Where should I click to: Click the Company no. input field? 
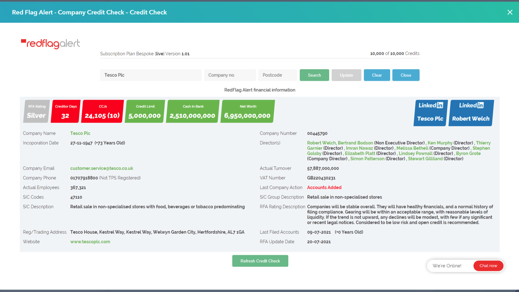230,75
